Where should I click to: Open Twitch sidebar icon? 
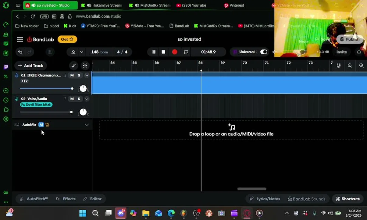click(x=6, y=67)
